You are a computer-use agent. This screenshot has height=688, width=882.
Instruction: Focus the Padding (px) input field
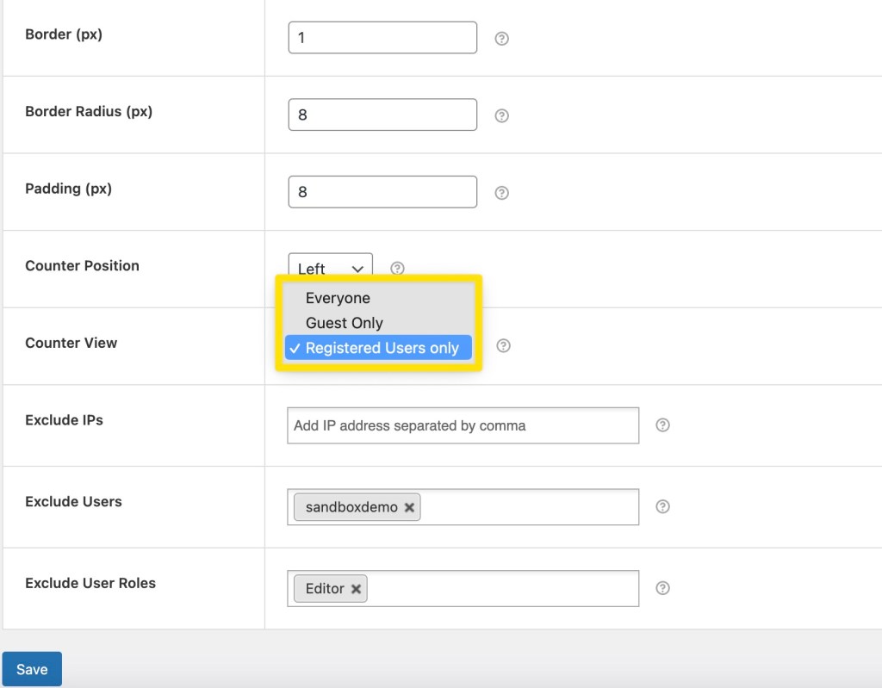382,192
